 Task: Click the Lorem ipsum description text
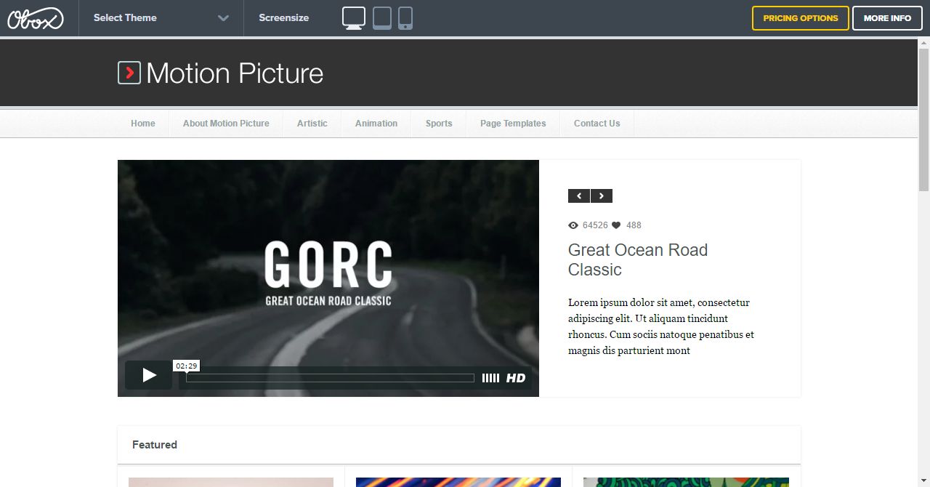click(661, 326)
